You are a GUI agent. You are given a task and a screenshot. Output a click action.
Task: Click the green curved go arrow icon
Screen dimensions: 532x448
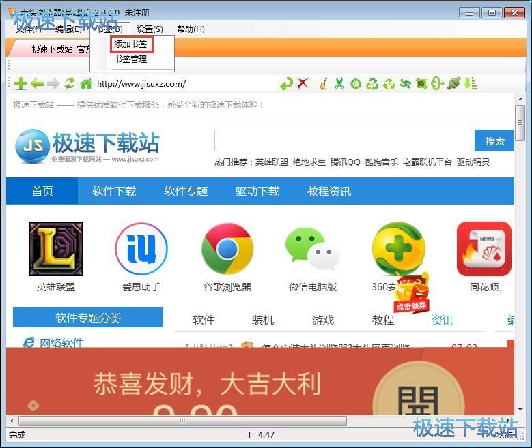[286, 83]
